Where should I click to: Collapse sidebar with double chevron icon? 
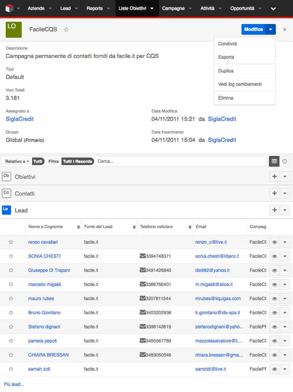(284, 29)
